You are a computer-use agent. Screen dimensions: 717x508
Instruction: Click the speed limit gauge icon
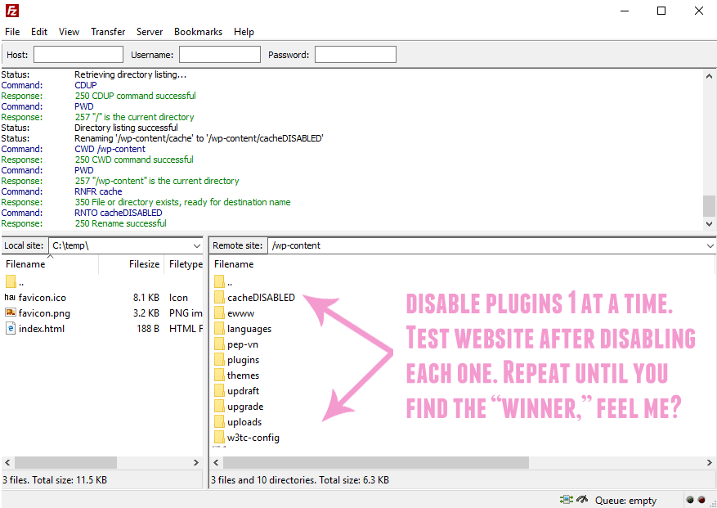pos(582,500)
